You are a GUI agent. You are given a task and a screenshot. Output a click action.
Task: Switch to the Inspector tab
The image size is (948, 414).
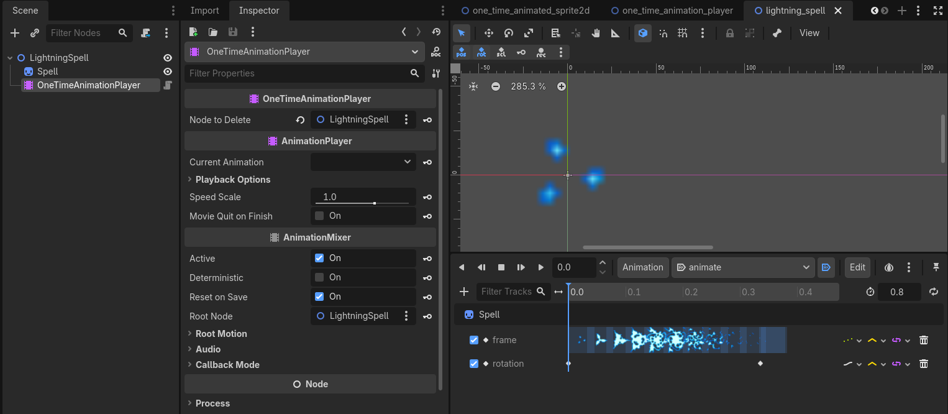pos(259,11)
